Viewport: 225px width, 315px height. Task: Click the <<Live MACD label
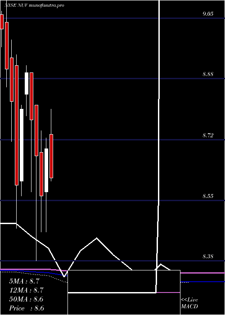189,303
